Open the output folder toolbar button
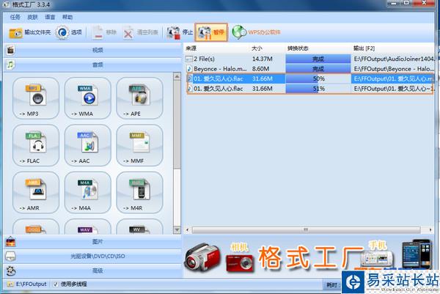Image resolution: width=440 pixels, height=294 pixels. [x=30, y=32]
